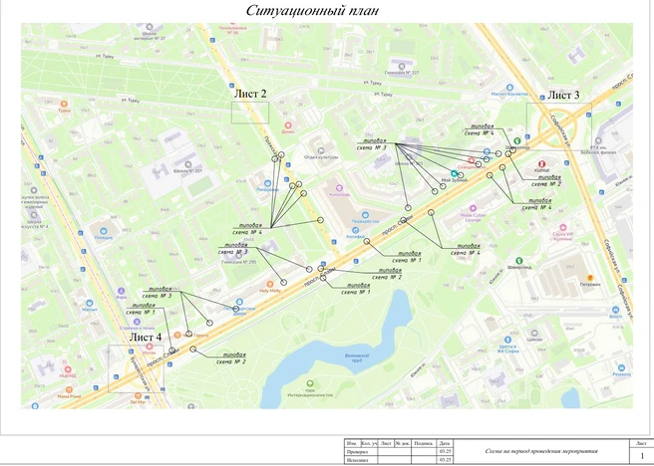Image resolution: width=654 pixels, height=466 pixels.
Task: Click the Демос map marker icon
Action: (288, 125)
